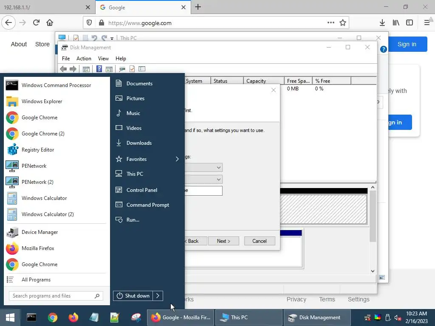
Task: Open Chrome pinned on the taskbar
Action: [x=52, y=318]
